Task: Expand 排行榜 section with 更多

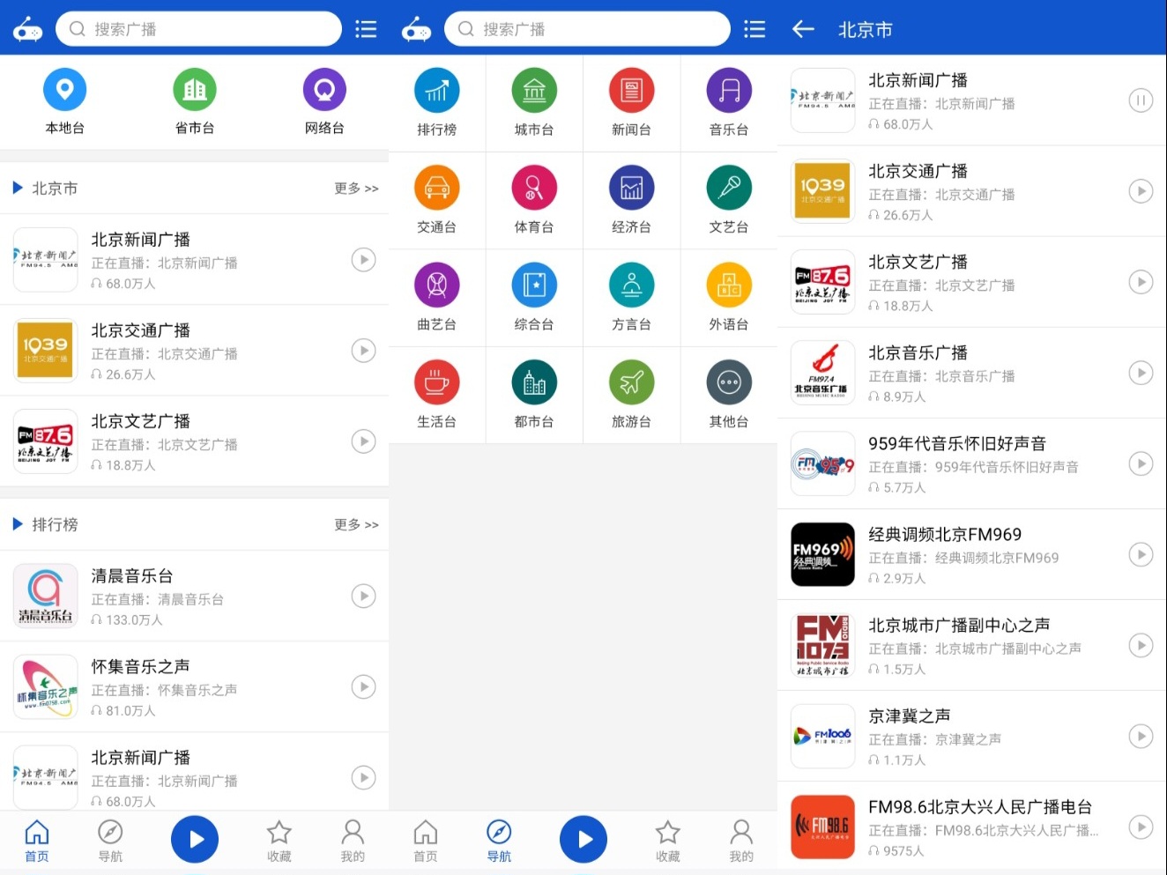Action: tap(356, 524)
